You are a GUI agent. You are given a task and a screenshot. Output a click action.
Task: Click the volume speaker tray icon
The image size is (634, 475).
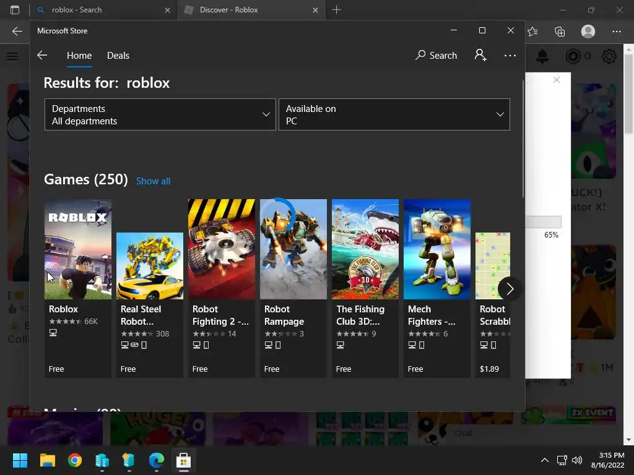(577, 460)
